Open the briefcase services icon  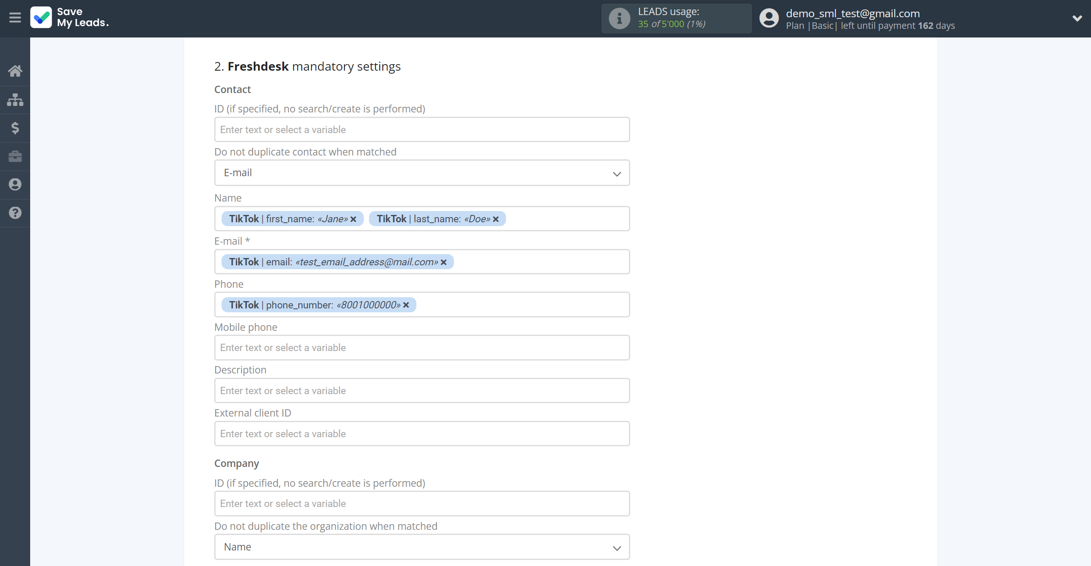coord(15,156)
